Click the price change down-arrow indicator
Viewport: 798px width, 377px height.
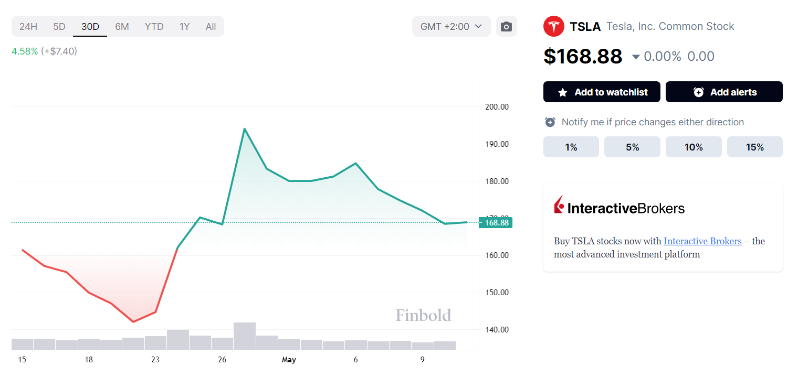click(x=636, y=57)
